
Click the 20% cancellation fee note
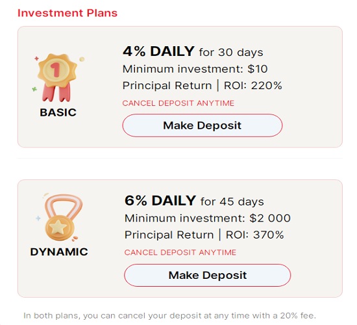(169, 316)
